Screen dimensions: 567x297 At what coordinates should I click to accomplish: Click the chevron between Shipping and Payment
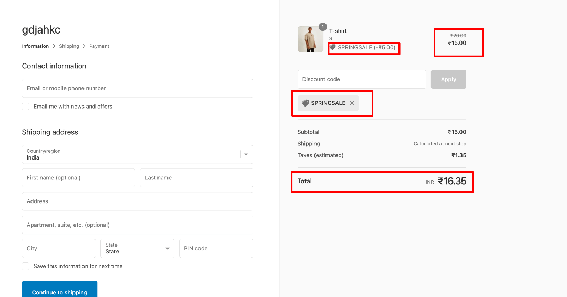pyautogui.click(x=84, y=46)
